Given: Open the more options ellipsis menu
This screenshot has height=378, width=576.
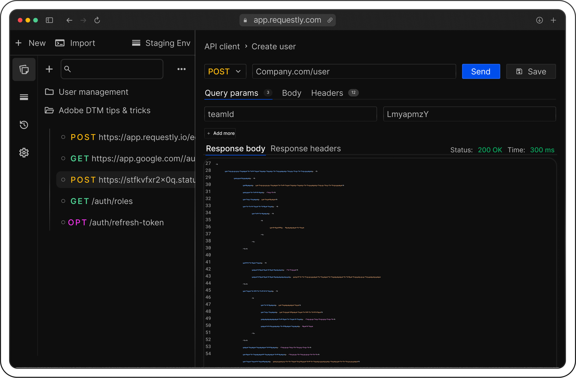Looking at the screenshot, I should [182, 69].
